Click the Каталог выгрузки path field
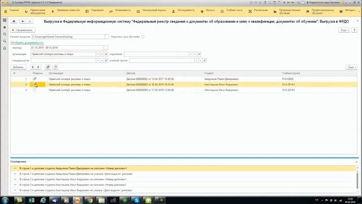The height and width of the screenshot is (204, 362). coord(68,37)
